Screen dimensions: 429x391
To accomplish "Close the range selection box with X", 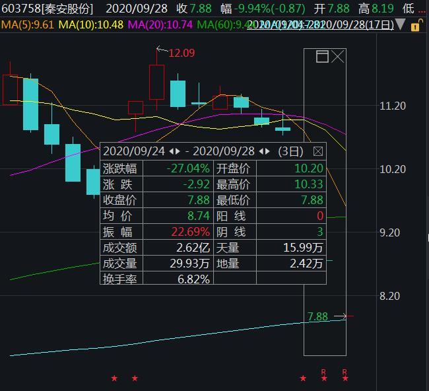I will click(338, 57).
